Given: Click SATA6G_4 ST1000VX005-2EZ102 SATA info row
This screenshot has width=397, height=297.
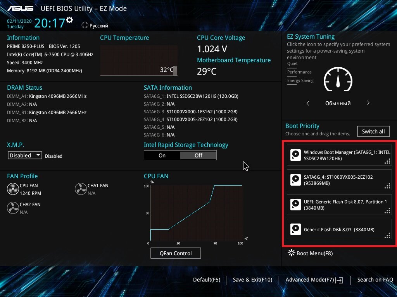Looking at the screenshot, I should click(x=191, y=119).
